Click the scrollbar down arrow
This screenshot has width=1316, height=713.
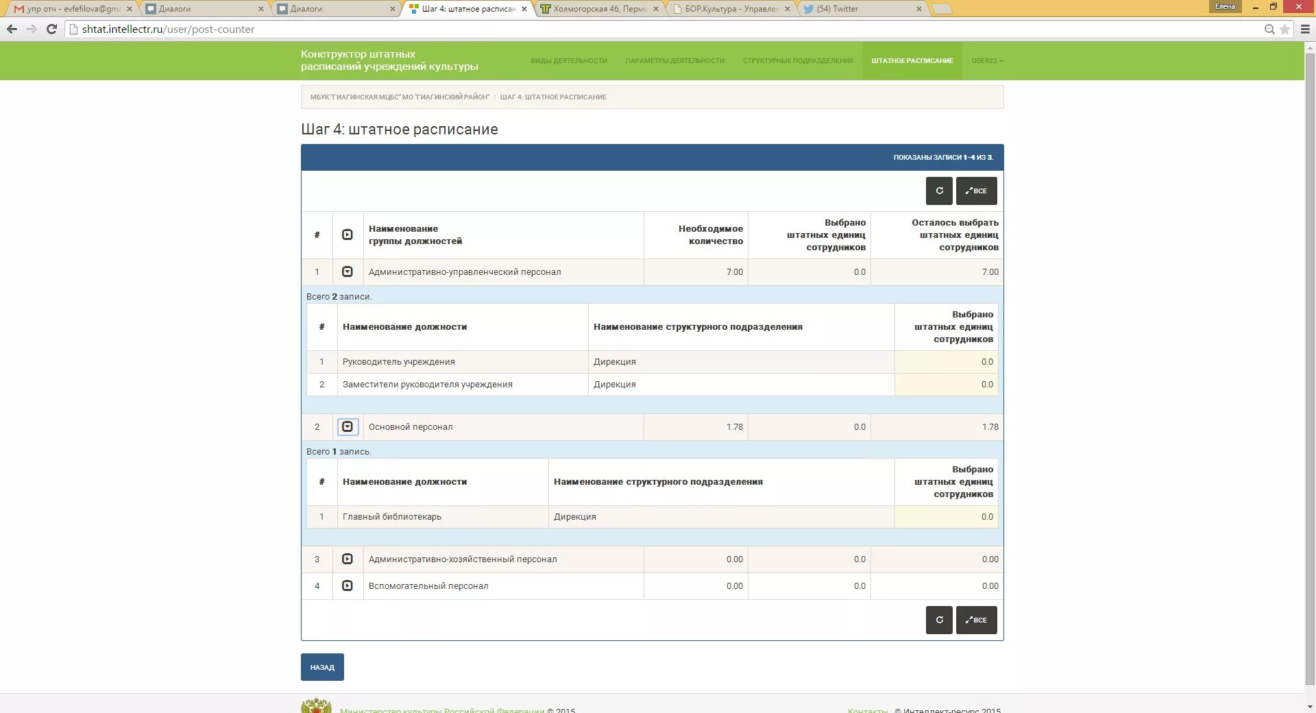pyautogui.click(x=1310, y=706)
